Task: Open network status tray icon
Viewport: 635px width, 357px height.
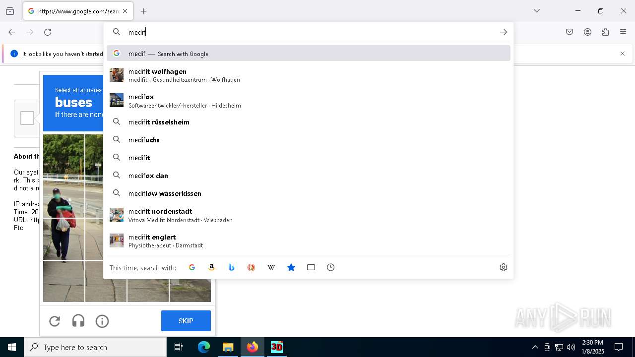Action: [559, 347]
